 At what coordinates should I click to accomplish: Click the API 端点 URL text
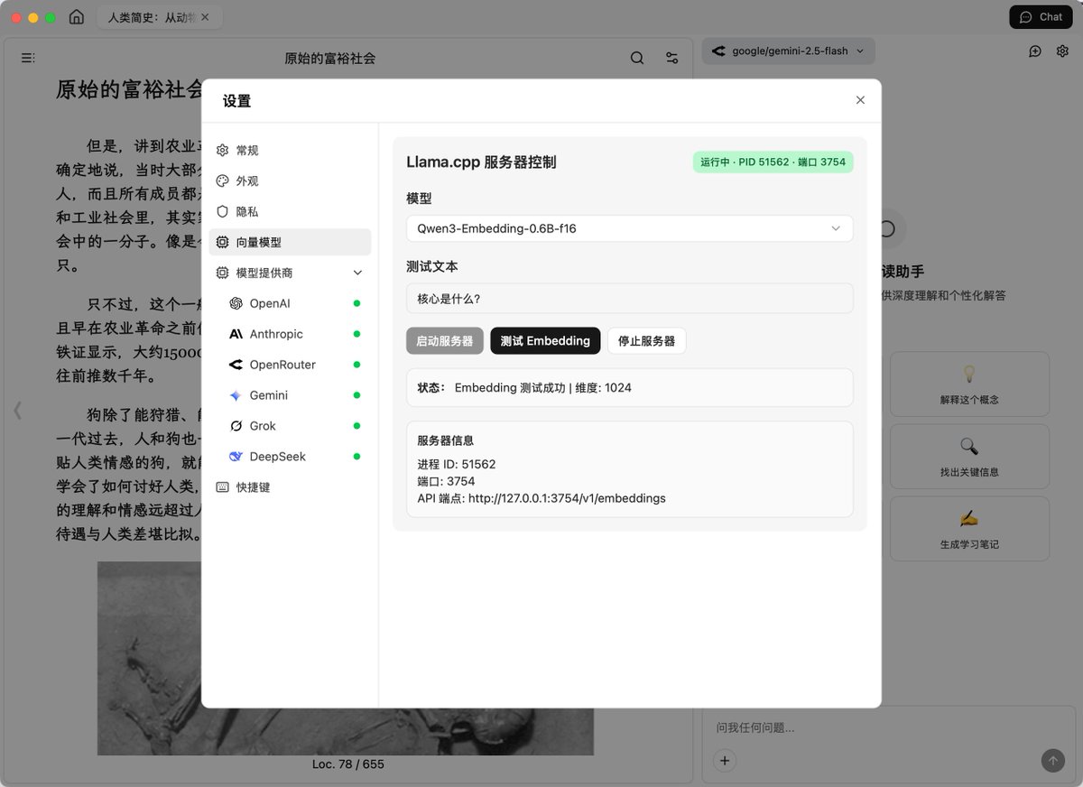[x=541, y=498]
